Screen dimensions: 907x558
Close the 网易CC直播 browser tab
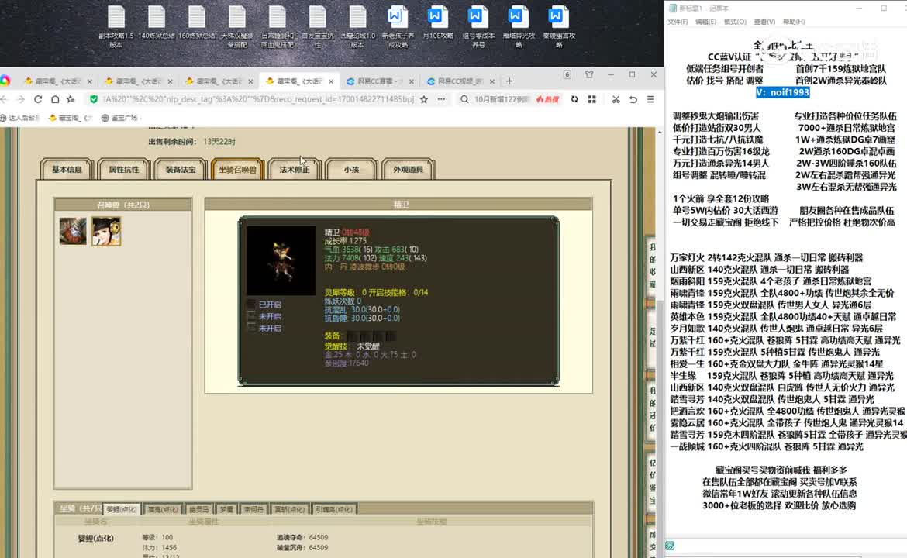pos(412,81)
